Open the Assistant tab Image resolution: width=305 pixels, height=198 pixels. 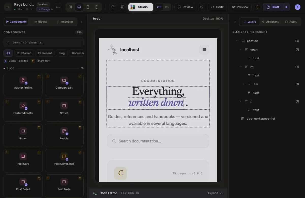pyautogui.click(x=270, y=22)
